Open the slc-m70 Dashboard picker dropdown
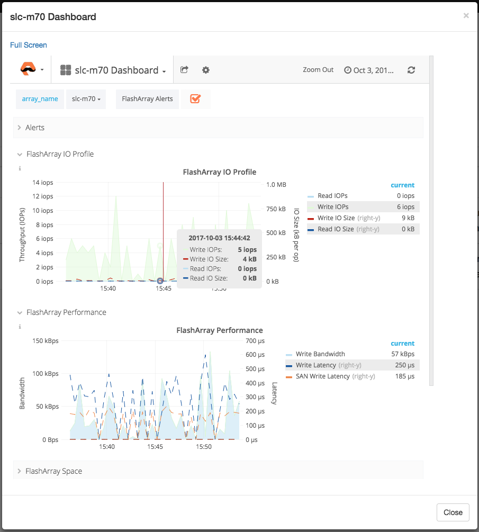Screen dimensions: 479x532 click(113, 70)
